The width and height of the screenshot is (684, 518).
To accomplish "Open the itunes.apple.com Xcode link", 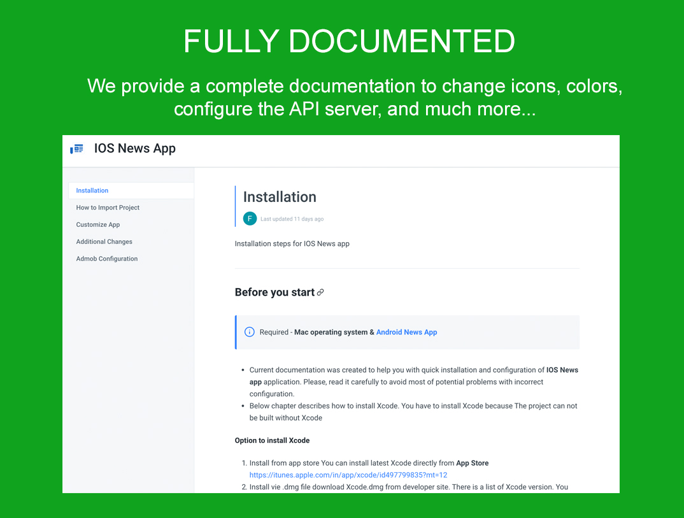I will pos(348,475).
